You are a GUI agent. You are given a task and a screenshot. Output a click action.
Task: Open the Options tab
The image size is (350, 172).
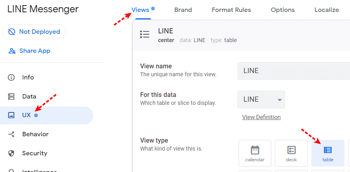(x=283, y=10)
